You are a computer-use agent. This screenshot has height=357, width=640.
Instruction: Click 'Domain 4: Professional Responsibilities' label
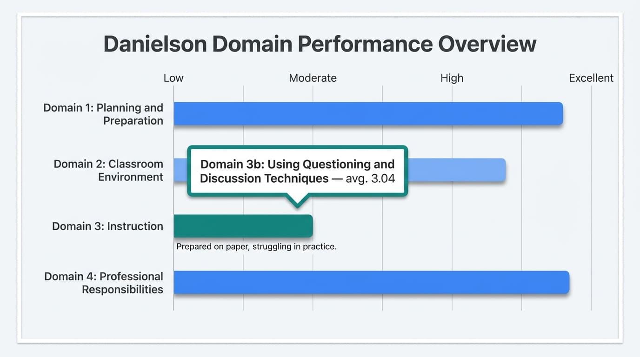coord(104,283)
